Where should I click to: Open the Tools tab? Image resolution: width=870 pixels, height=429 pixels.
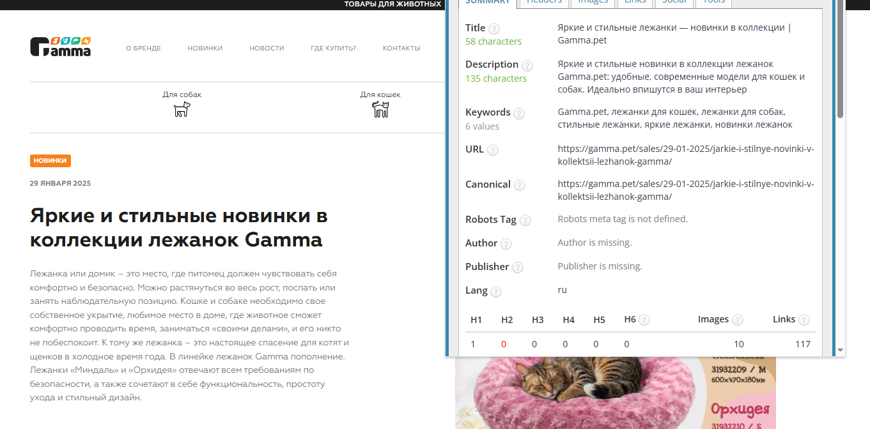(x=713, y=3)
